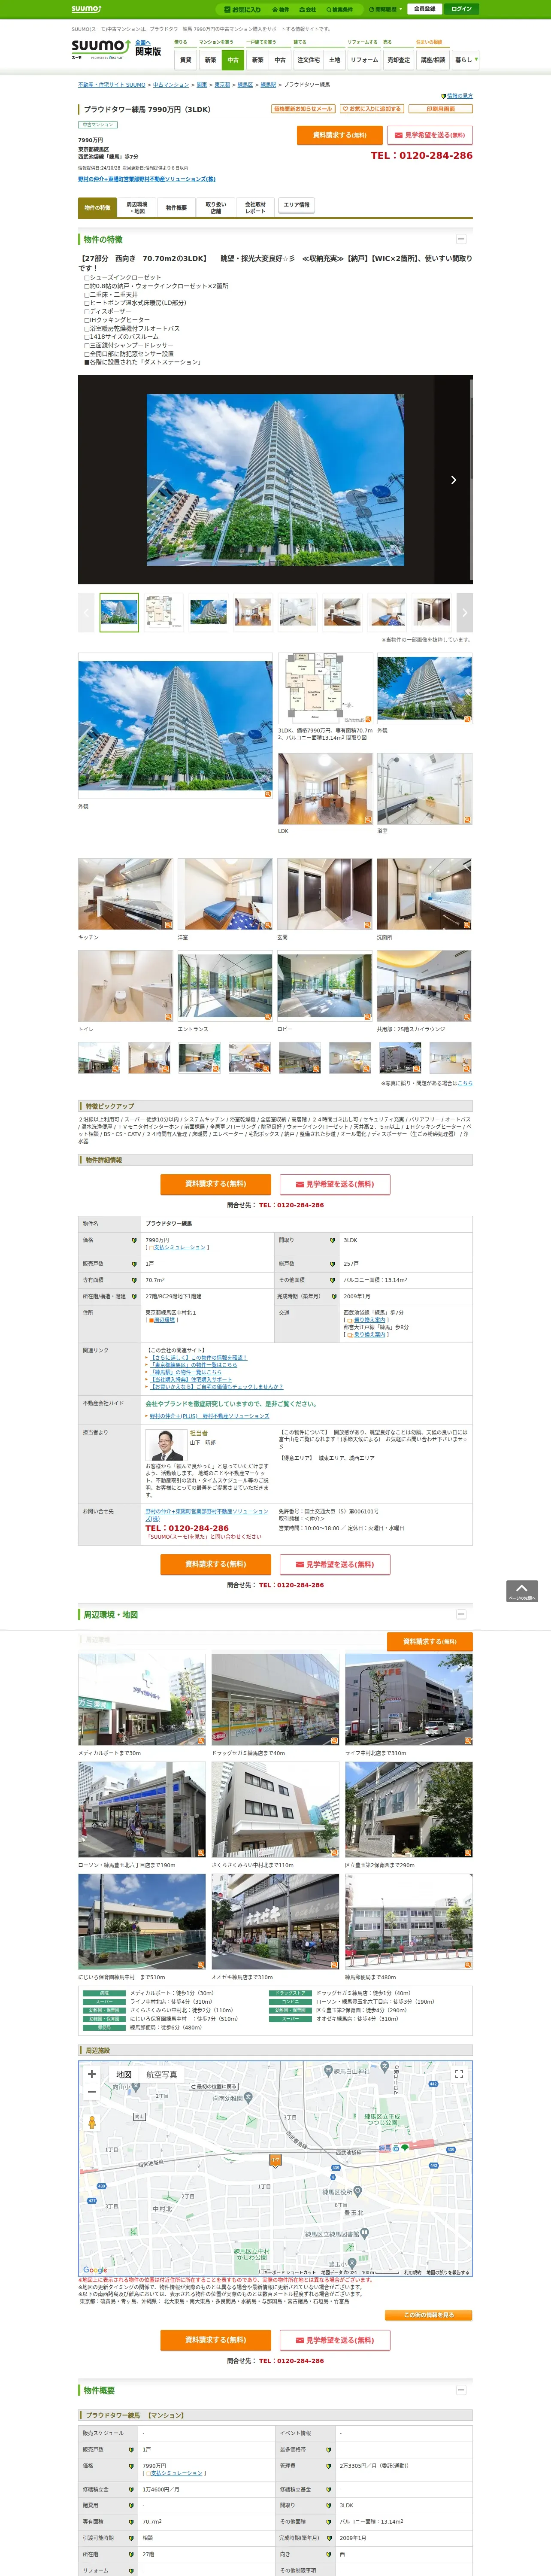Switch map to 航空写真 view
This screenshot has height=2576, width=551.
(161, 2075)
